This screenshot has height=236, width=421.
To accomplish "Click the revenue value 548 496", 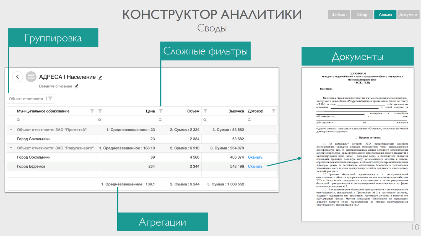I will pyautogui.click(x=237, y=166).
